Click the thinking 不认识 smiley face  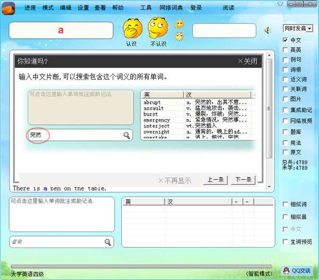click(158, 28)
